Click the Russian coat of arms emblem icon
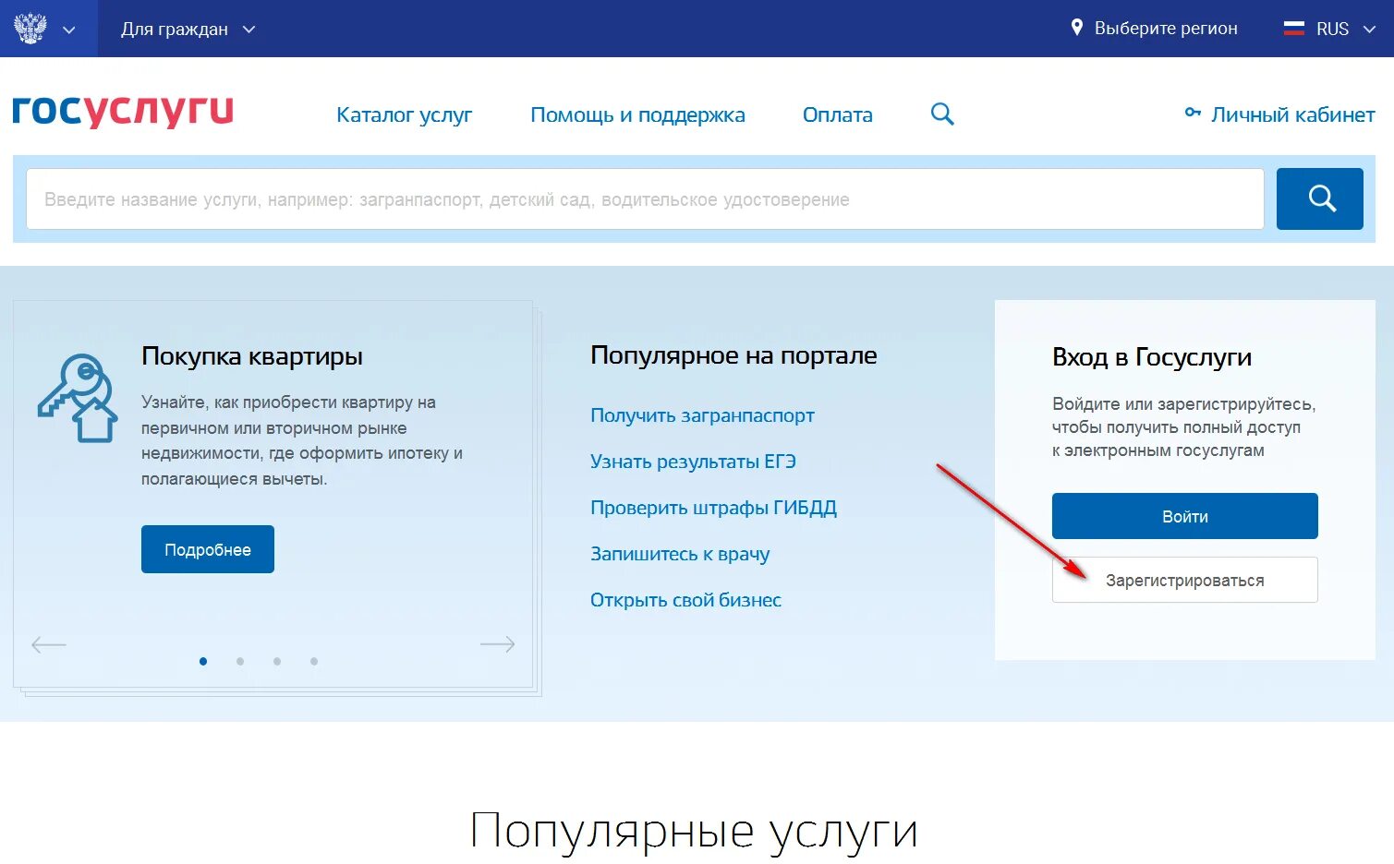 coord(30,29)
